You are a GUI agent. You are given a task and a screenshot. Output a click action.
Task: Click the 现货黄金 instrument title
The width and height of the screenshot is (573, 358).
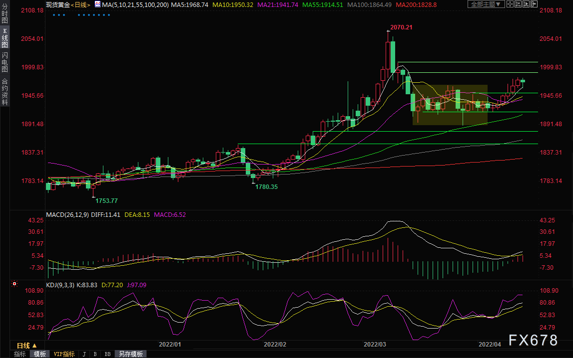point(58,5)
